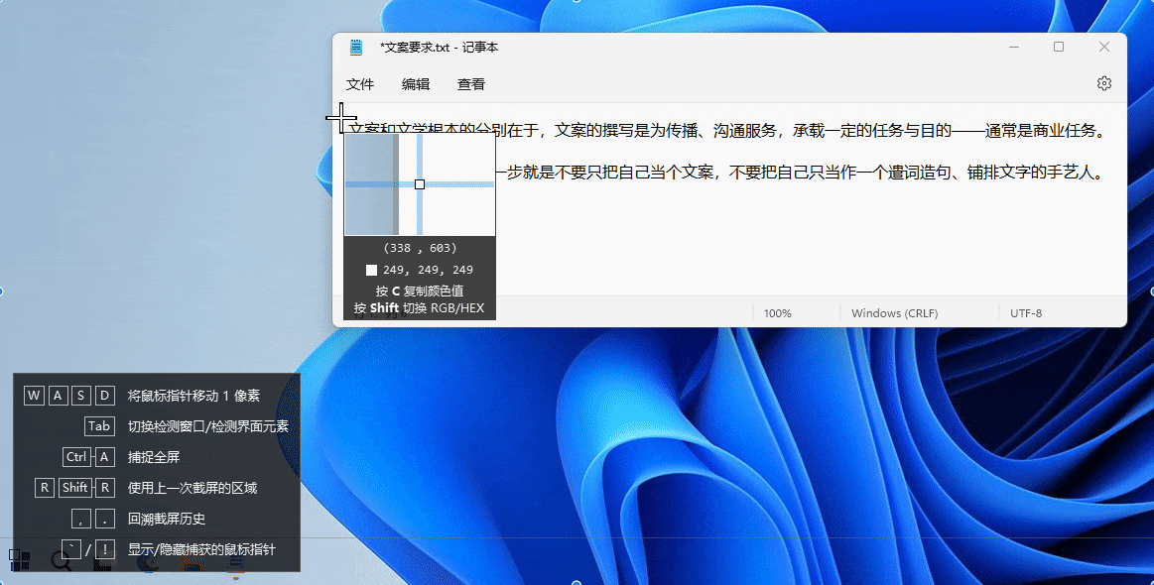The height and width of the screenshot is (585, 1154).
Task: Close the 文案要求.txt Notepad window
Action: coord(1103,48)
